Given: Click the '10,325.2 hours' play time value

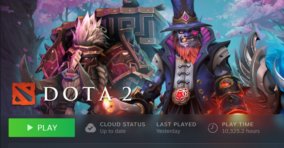Looking at the screenshot, I should click(x=241, y=131).
